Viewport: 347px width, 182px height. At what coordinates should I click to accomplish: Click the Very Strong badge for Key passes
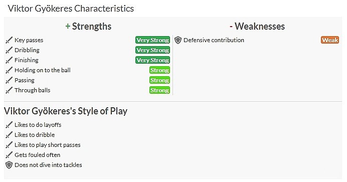[x=153, y=40]
